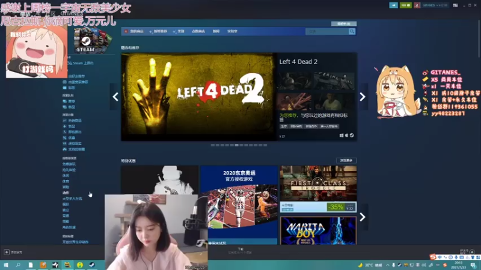
Task: Jump to first carousel page dot
Action: [x=213, y=145]
